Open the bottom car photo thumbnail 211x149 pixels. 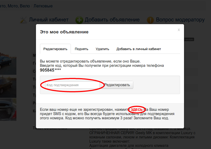pyautogui.click(x=8, y=109)
